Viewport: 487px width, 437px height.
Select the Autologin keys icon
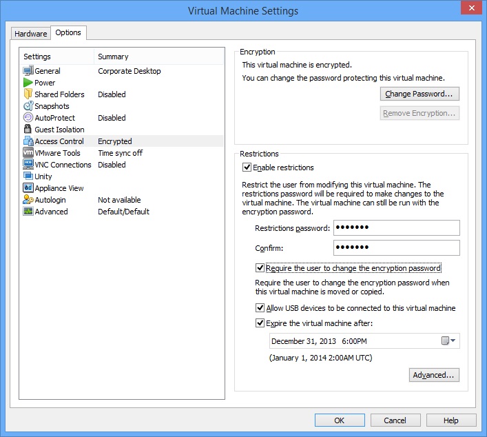tap(28, 200)
